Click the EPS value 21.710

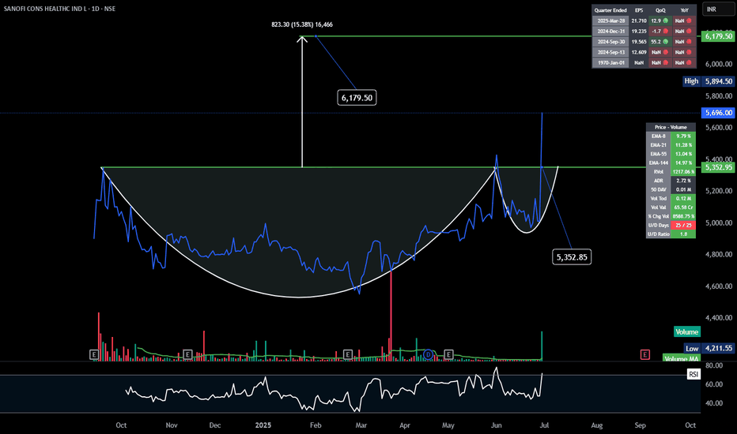639,21
